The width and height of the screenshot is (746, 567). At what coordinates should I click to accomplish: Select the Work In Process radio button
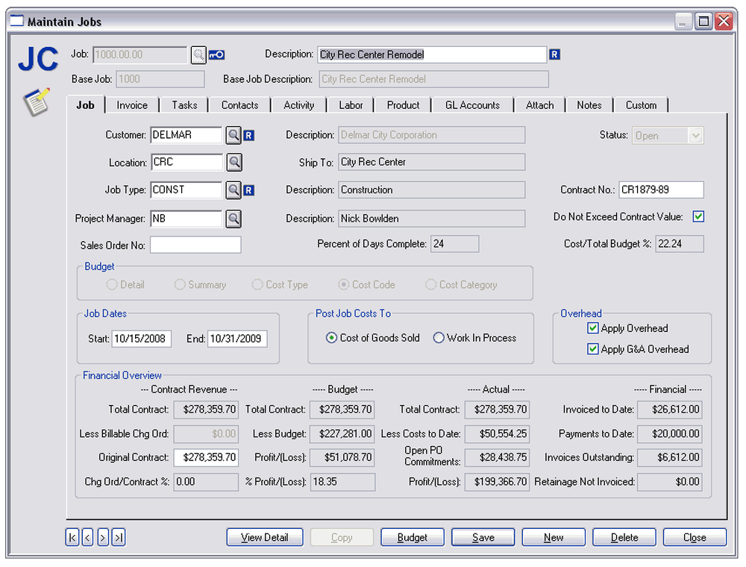(439, 337)
